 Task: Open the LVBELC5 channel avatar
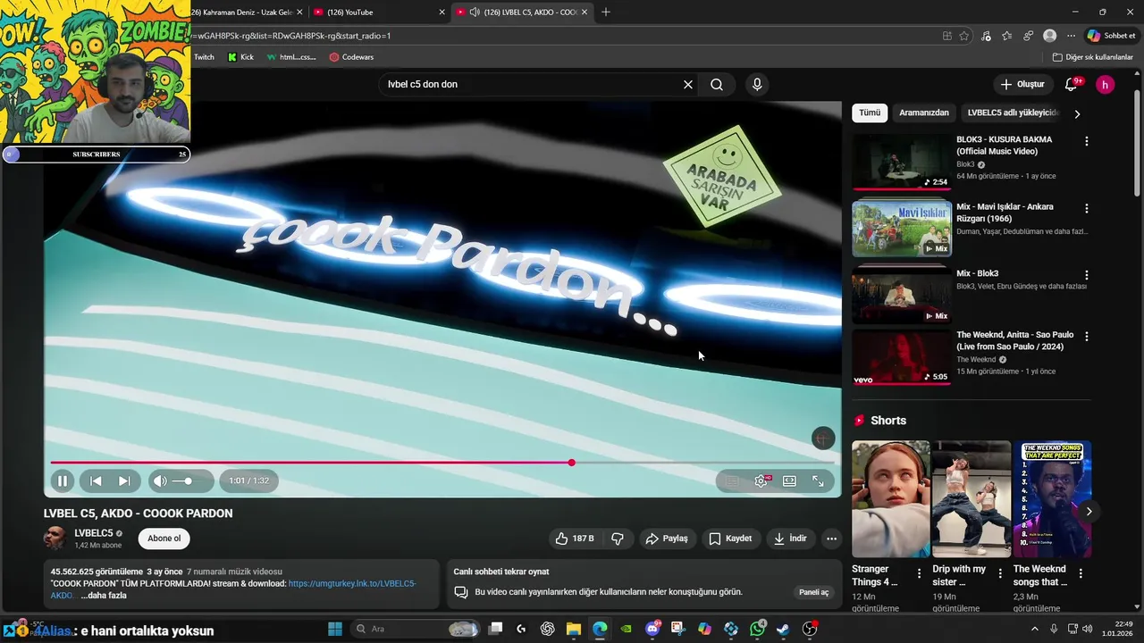point(55,538)
